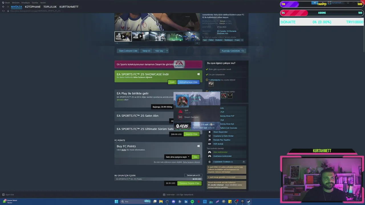The height and width of the screenshot is (205, 365).
Task: Open the 'daha fazlasını öğrenin' demo link
Action: tap(143, 77)
